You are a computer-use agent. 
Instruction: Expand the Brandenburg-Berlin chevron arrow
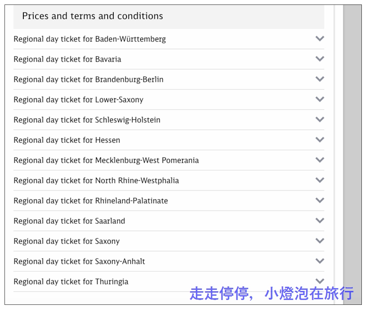[x=320, y=79]
